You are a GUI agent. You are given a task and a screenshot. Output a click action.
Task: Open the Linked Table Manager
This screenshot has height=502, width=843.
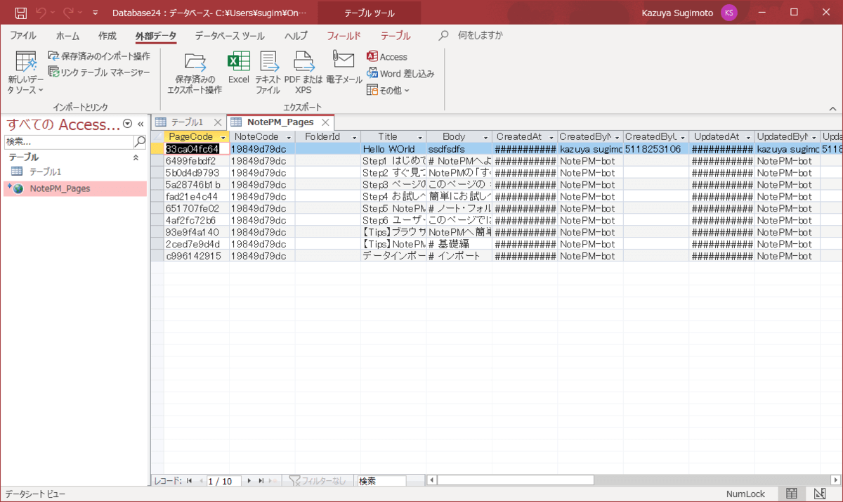(99, 72)
